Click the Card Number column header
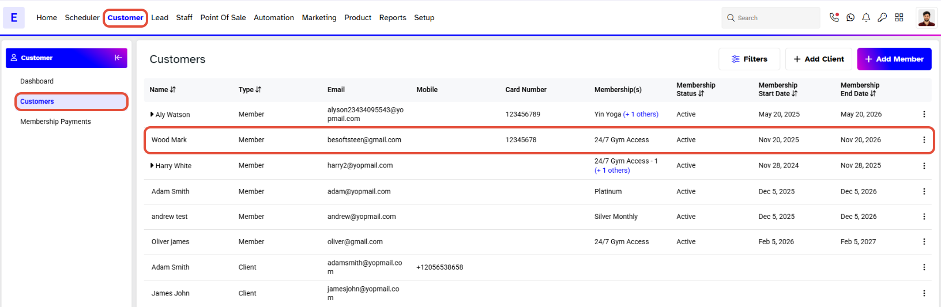941x307 pixels. point(526,90)
